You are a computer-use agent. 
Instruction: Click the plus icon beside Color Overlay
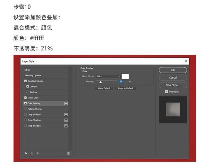pyautogui.click(x=66, y=103)
